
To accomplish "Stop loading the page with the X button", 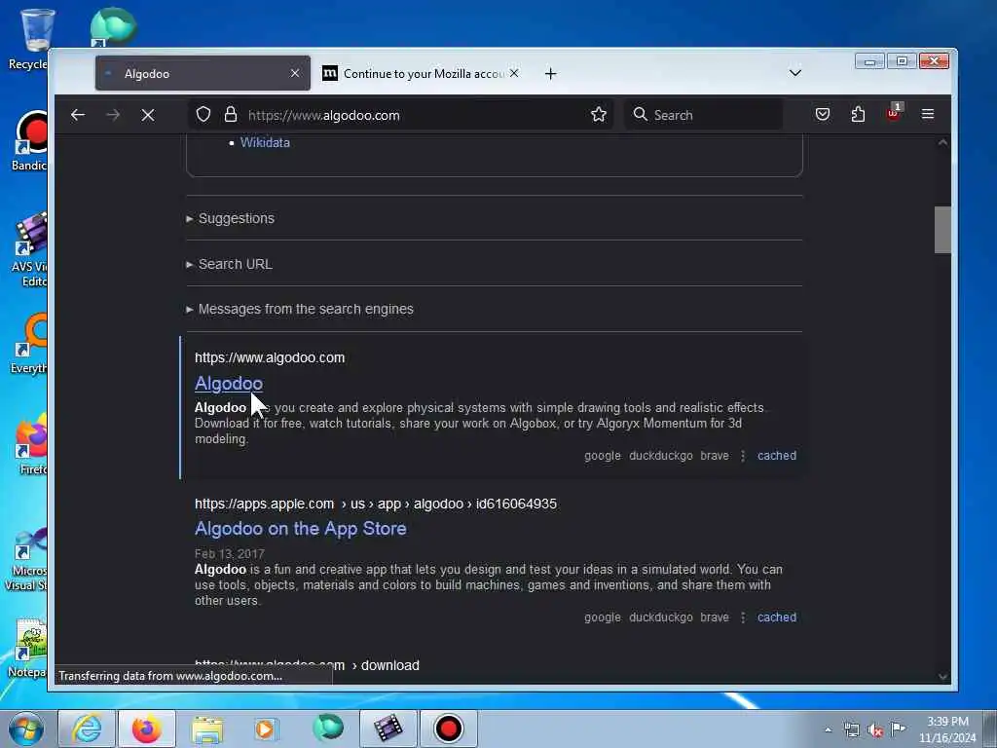I will 148,115.
